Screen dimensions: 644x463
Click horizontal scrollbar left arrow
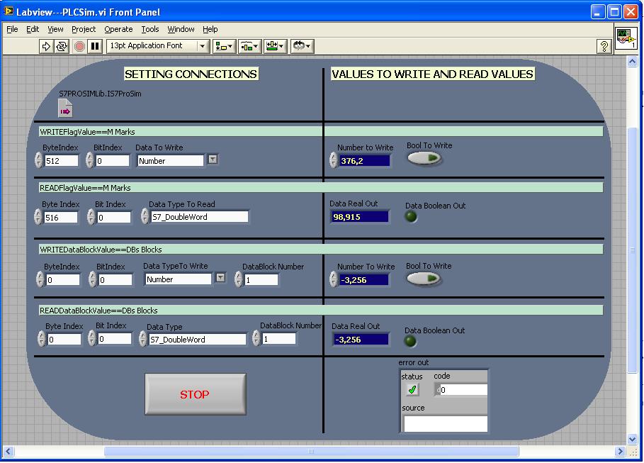pyautogui.click(x=9, y=452)
